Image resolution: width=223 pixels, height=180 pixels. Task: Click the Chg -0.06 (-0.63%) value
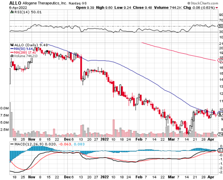coord(199,8)
